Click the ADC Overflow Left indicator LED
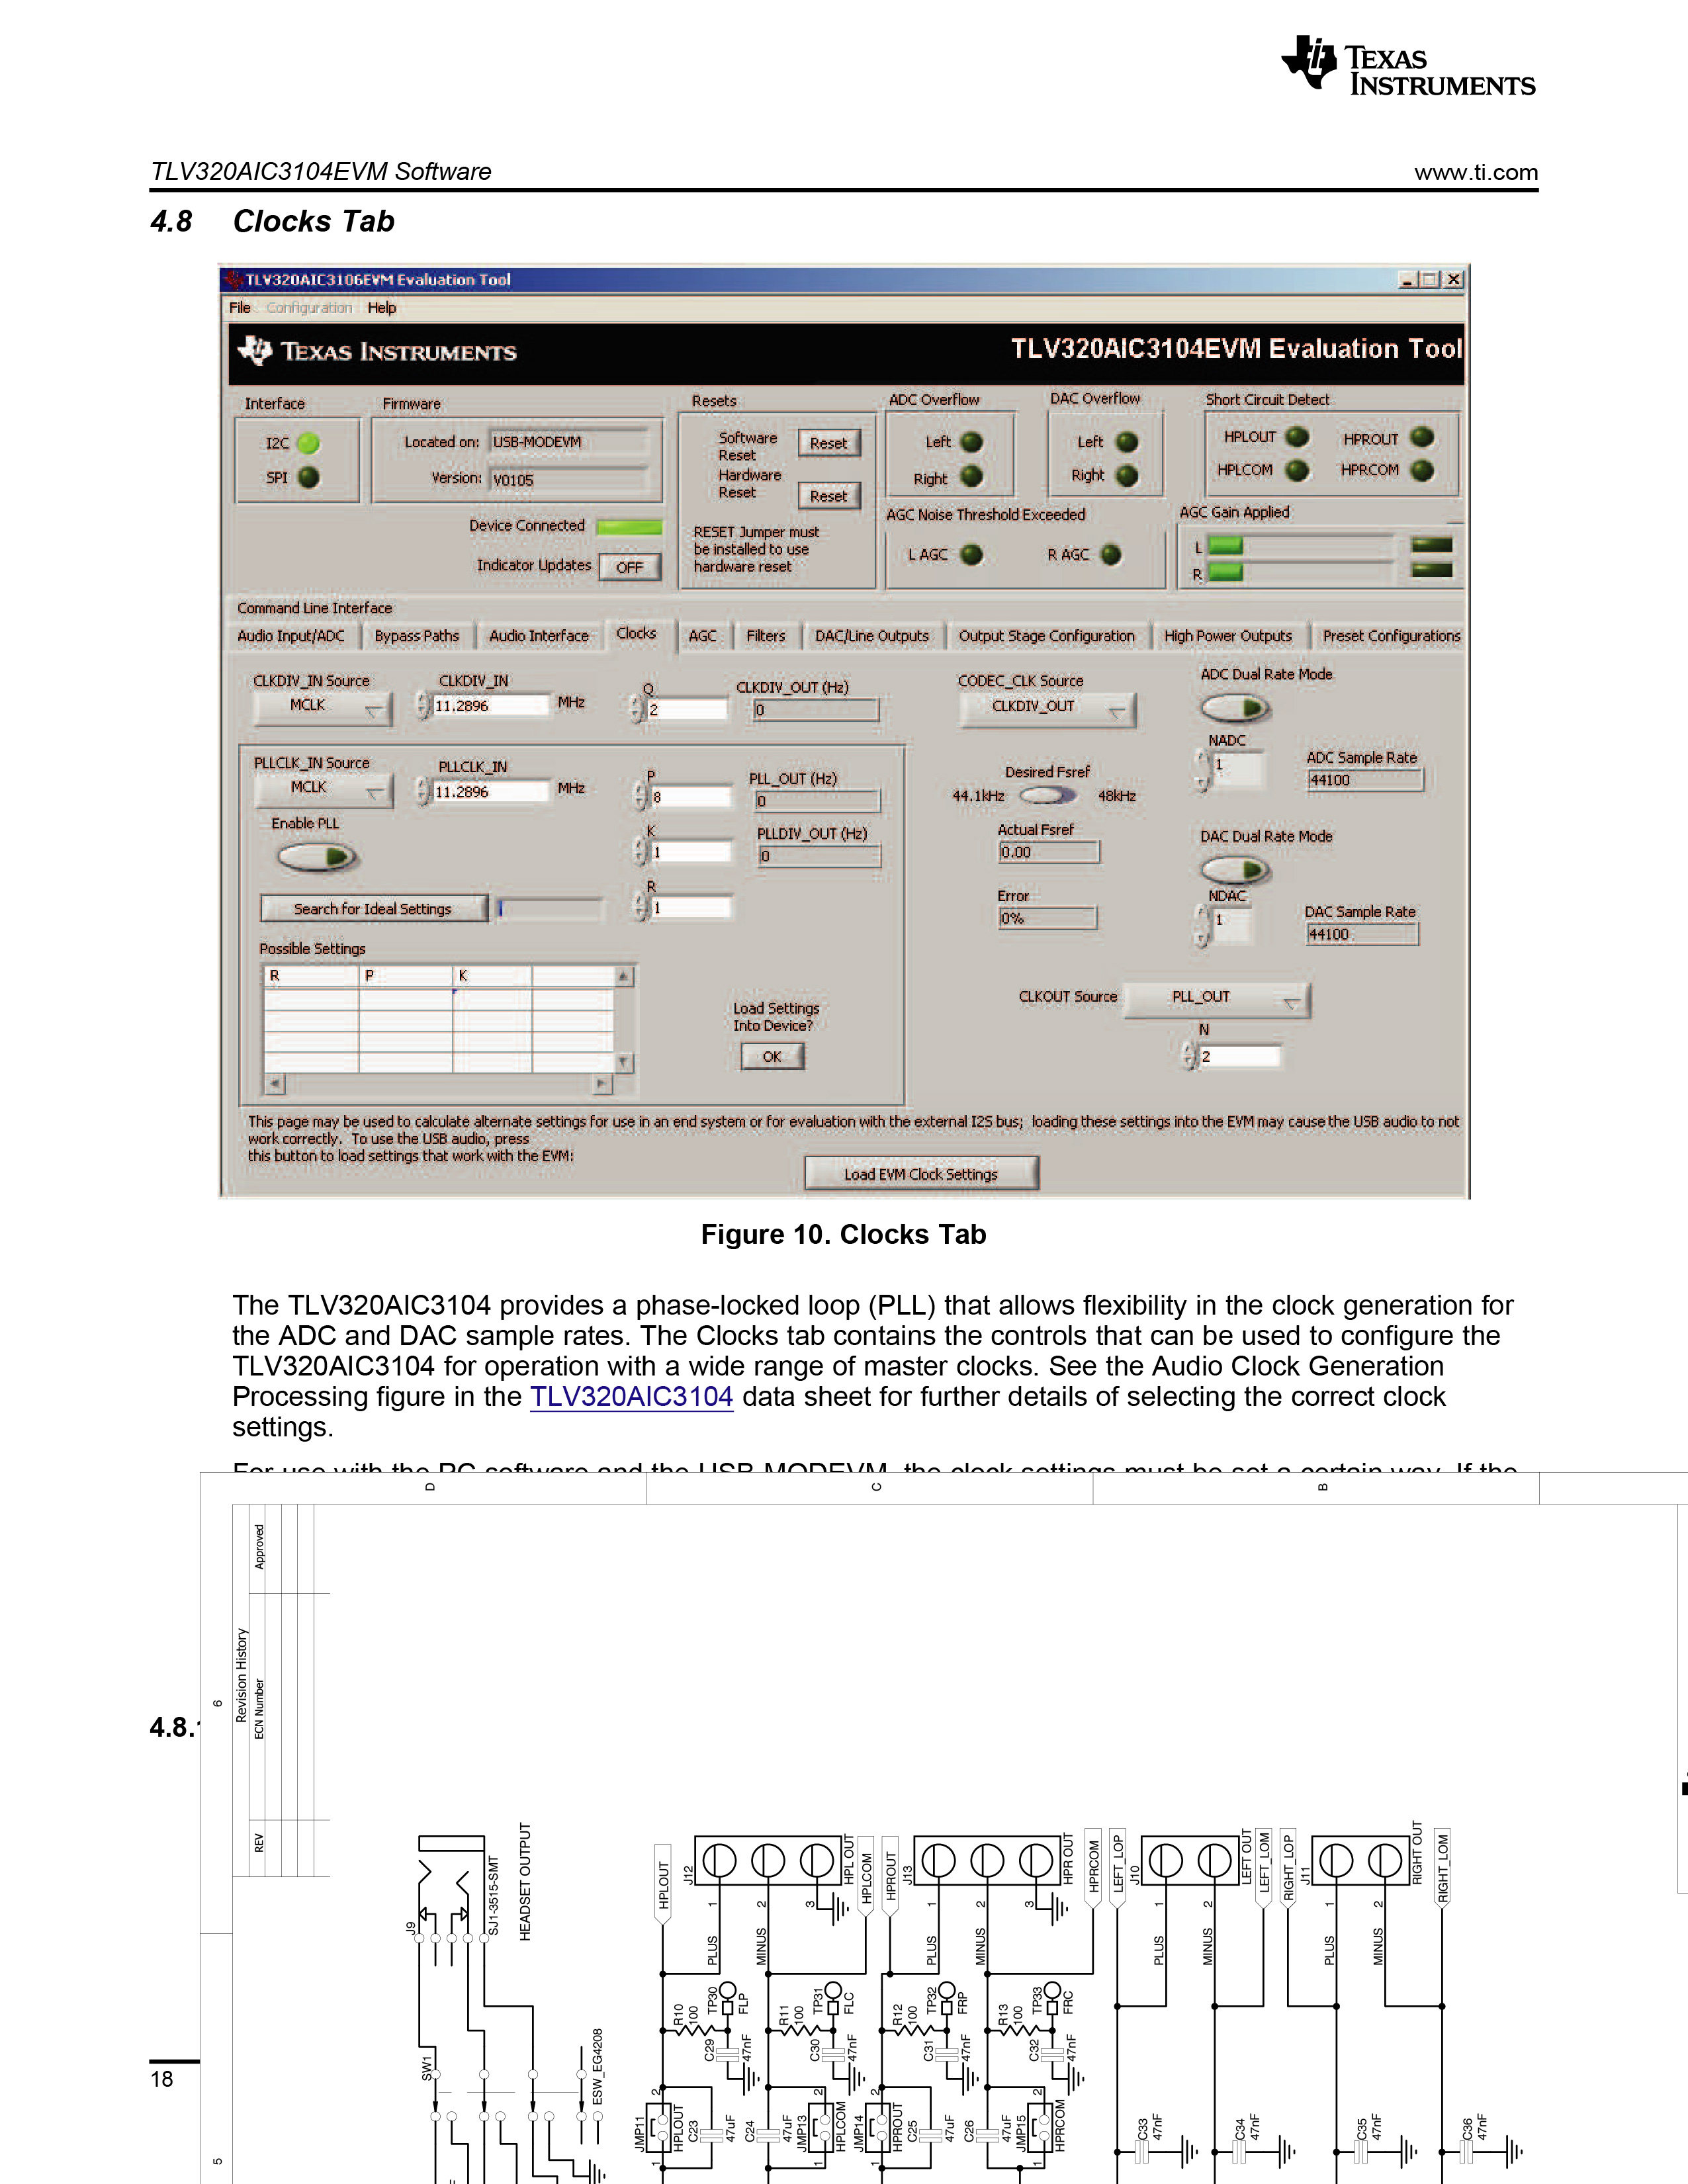Viewport: 1688px width, 2184px height. click(971, 442)
